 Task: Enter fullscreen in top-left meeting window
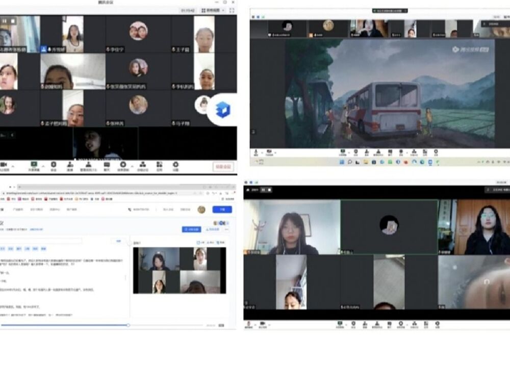coord(232,10)
